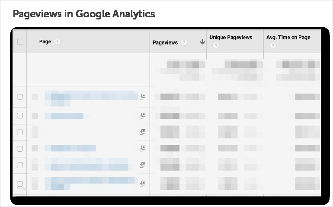
Task: Click the help icon under Unique Pageviews
Action: click(x=215, y=46)
